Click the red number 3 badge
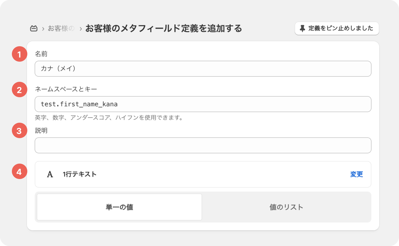 19,131
